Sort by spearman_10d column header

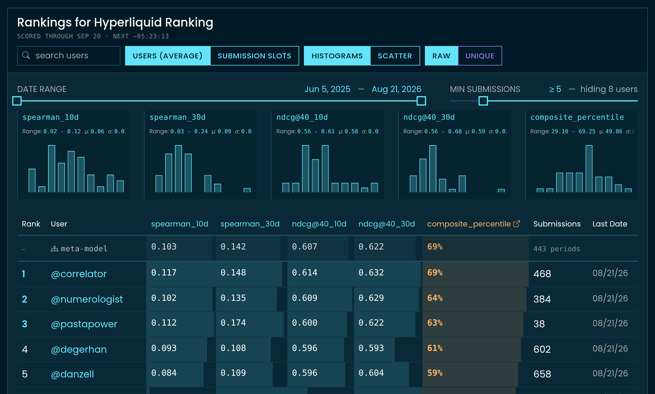pyautogui.click(x=180, y=224)
